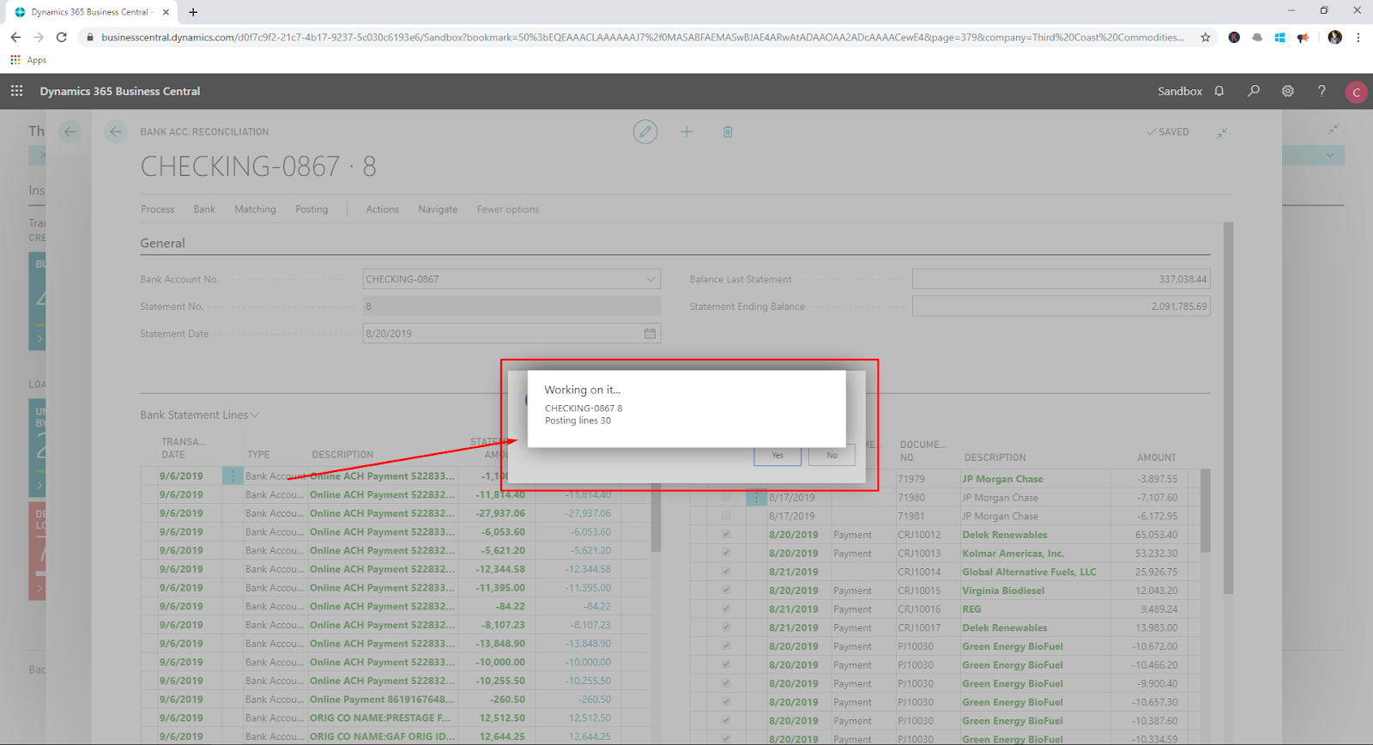Tick the checkbox on the 71981 row
The width and height of the screenshot is (1373, 745).
726,516
